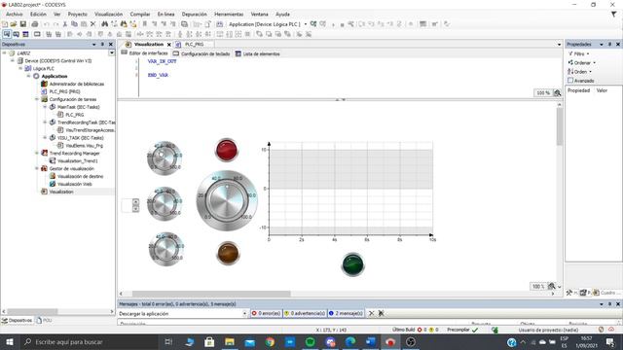Select the large center dial potentiometer

pyautogui.click(x=227, y=200)
